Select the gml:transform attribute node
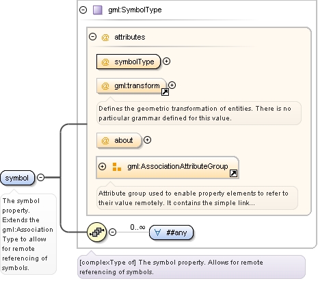Image resolution: width=318 pixels, height=281 pixels. point(131,85)
